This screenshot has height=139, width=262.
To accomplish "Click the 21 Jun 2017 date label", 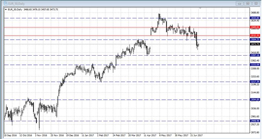I will point(196,135).
